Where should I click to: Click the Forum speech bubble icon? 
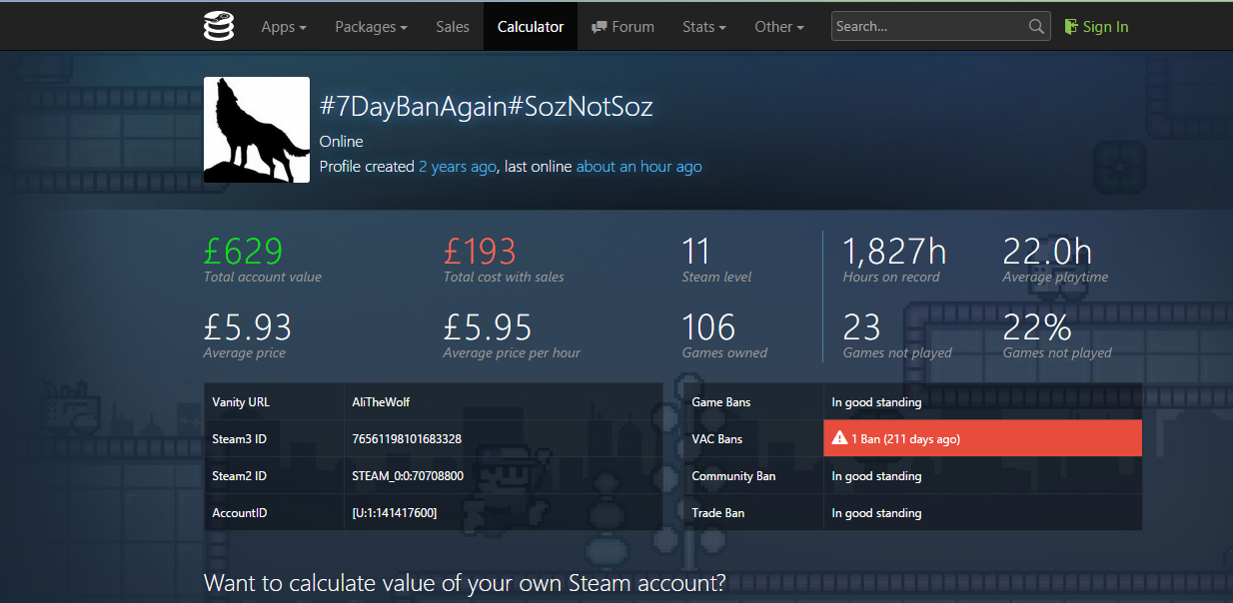tap(600, 27)
